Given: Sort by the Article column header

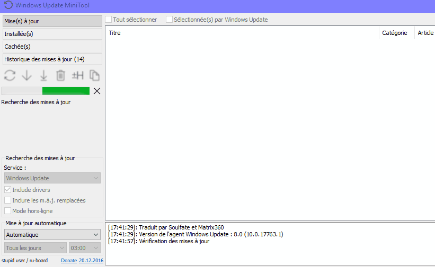Looking at the screenshot, I should point(425,33).
